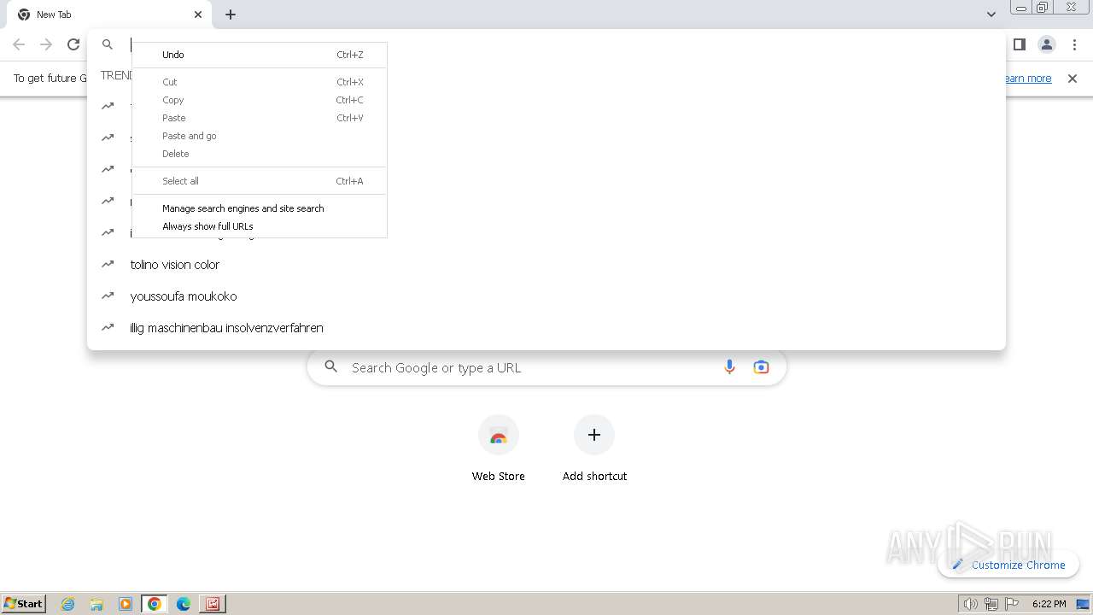This screenshot has width=1093, height=615.
Task: Click trending arrow beside tolino vision color
Action: pos(108,265)
